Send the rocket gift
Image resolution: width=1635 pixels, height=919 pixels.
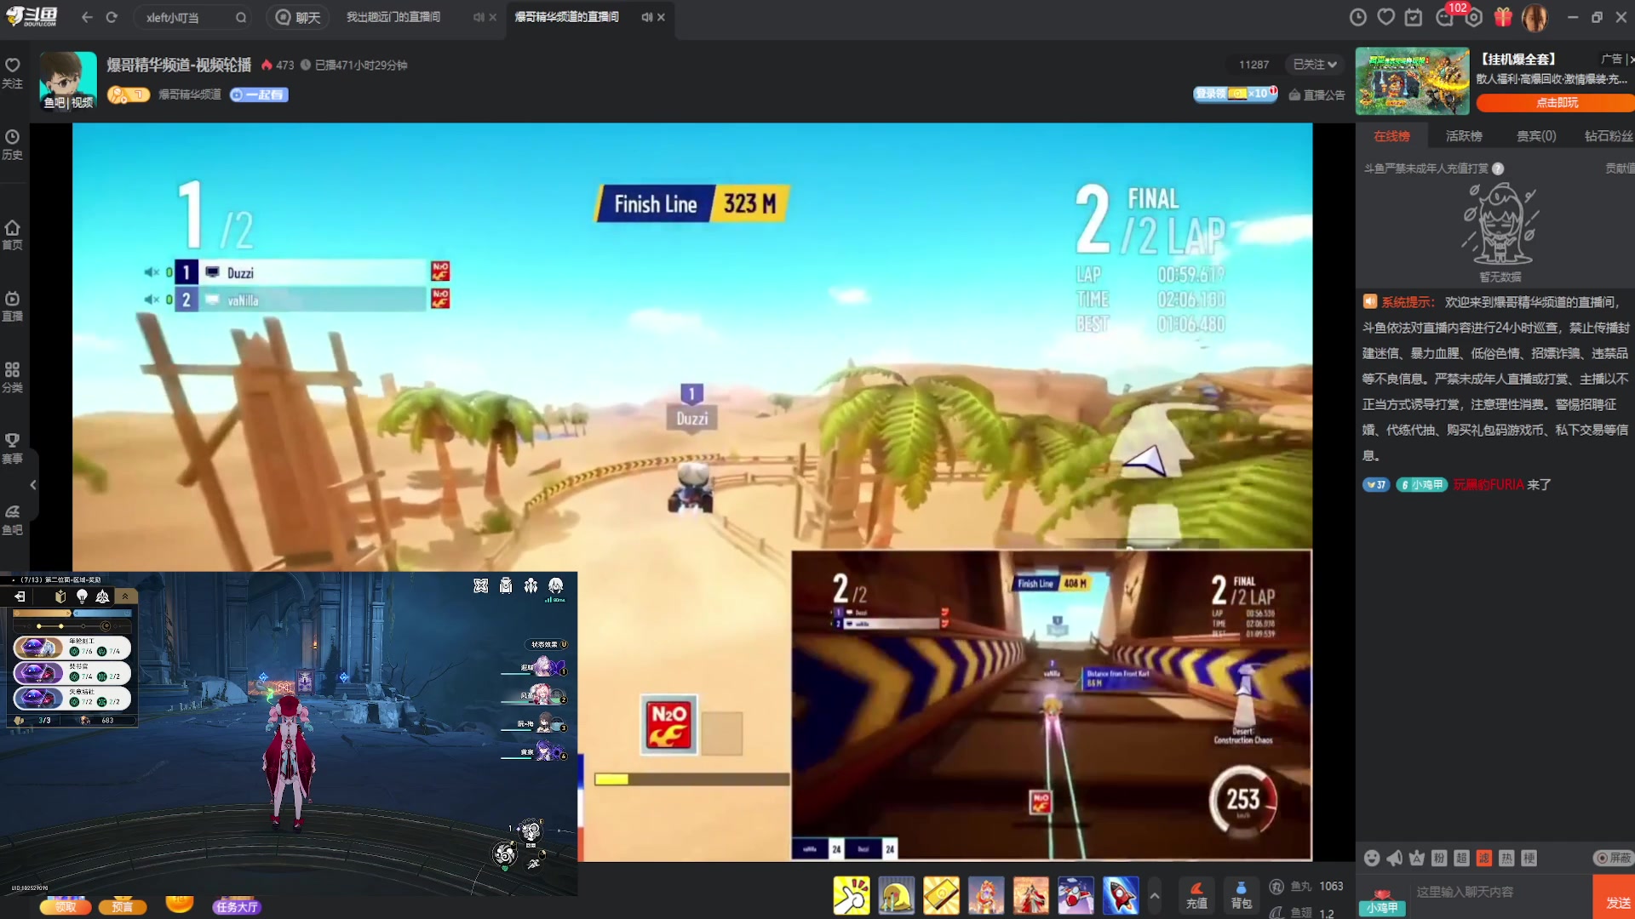tap(1121, 896)
